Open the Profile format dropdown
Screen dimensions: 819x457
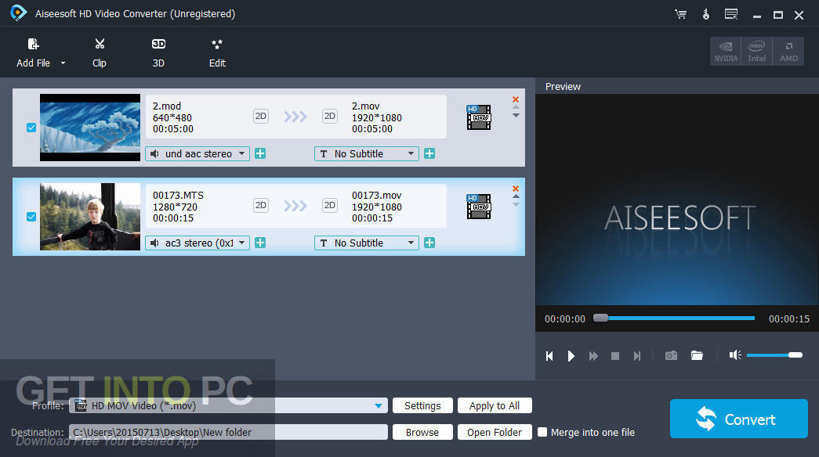pos(379,405)
